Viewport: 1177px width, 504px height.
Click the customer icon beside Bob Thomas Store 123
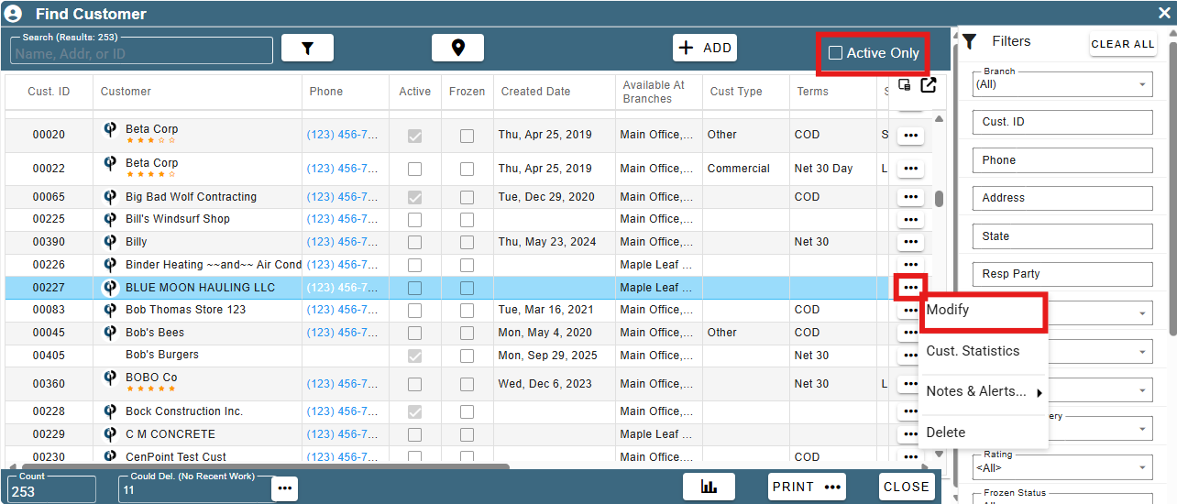tap(110, 310)
